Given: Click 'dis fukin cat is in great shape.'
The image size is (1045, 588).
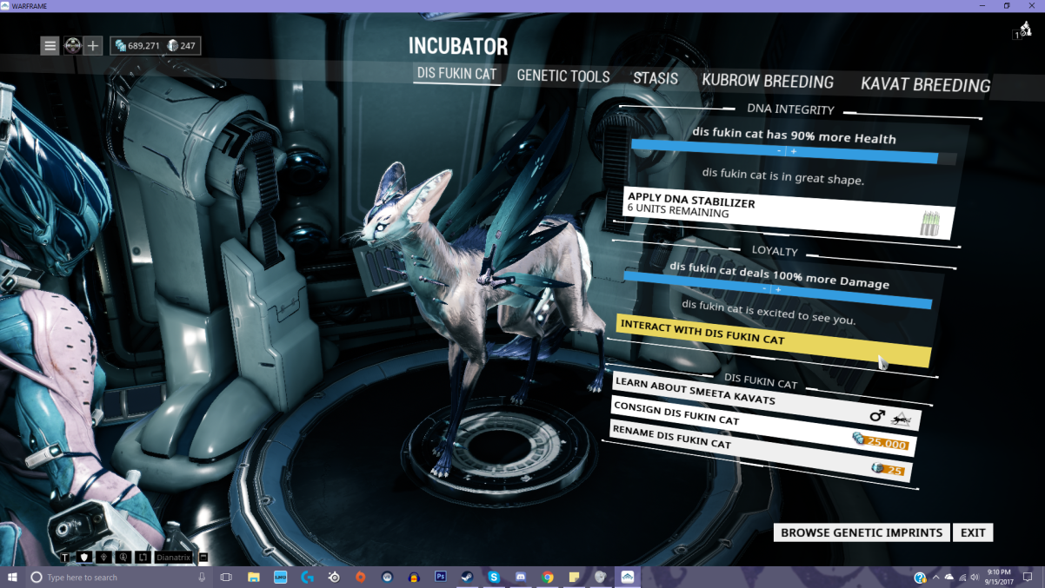Looking at the screenshot, I should click(x=783, y=179).
